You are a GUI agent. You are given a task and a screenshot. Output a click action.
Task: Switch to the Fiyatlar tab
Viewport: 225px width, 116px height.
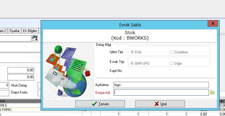coord(15,31)
